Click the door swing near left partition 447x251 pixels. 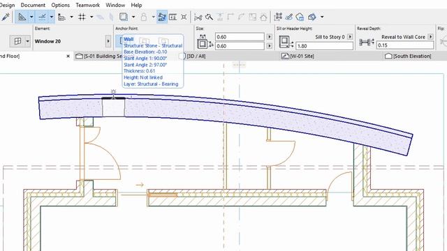(103, 162)
